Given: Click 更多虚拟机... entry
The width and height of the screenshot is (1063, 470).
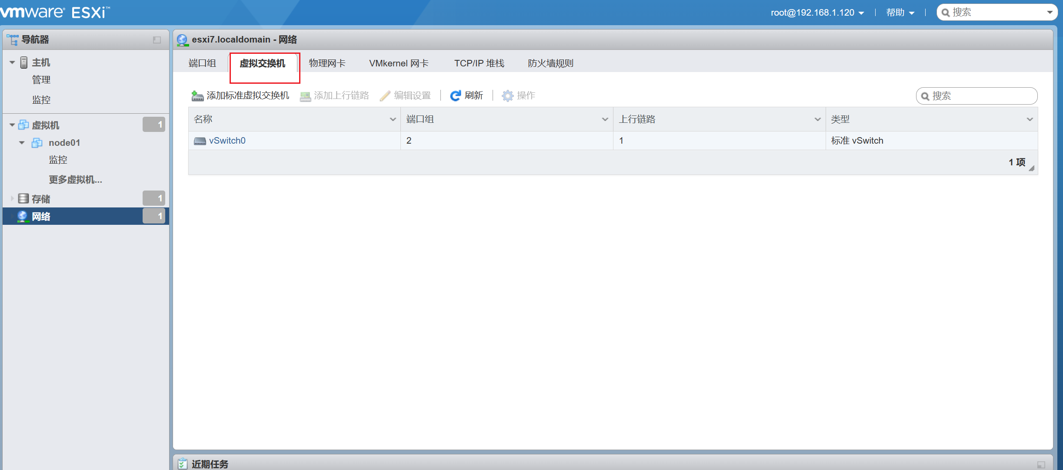Looking at the screenshot, I should 75,180.
